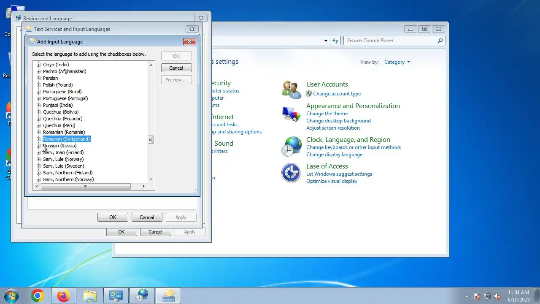The image size is (540, 304).
Task: Expand the Sami, Lule (Sweden) node
Action: [x=38, y=166]
